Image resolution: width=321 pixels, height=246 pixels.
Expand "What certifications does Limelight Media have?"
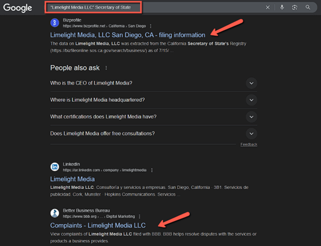(251, 117)
